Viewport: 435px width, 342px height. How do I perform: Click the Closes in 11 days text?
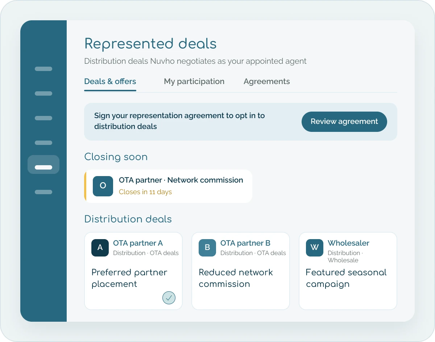pyautogui.click(x=145, y=192)
